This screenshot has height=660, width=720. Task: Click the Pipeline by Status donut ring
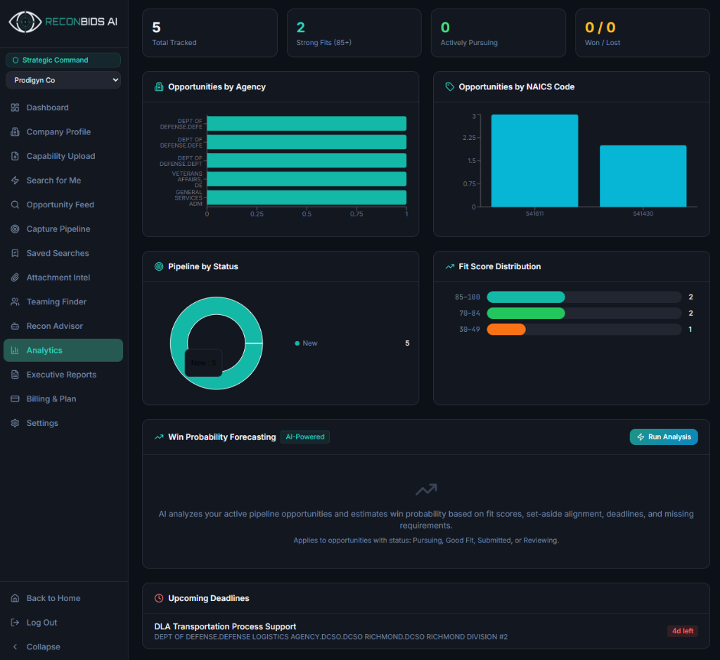click(217, 307)
